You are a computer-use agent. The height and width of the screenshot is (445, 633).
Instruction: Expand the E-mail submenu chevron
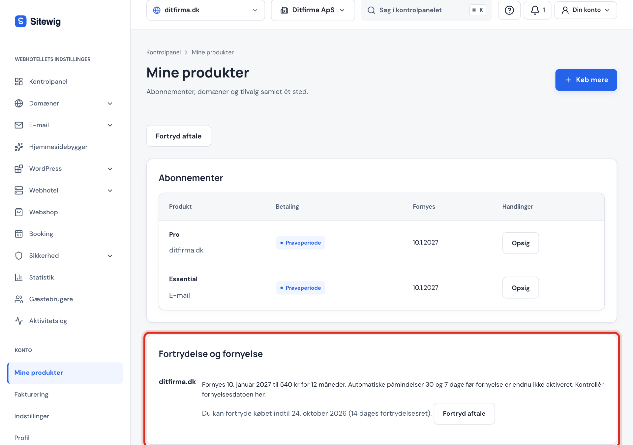pos(110,125)
